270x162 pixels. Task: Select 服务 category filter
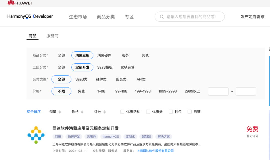tap(125, 55)
